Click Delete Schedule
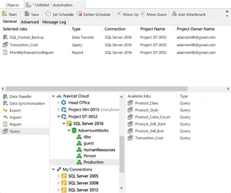Screen dimensions: 231x193 click(x=94, y=14)
